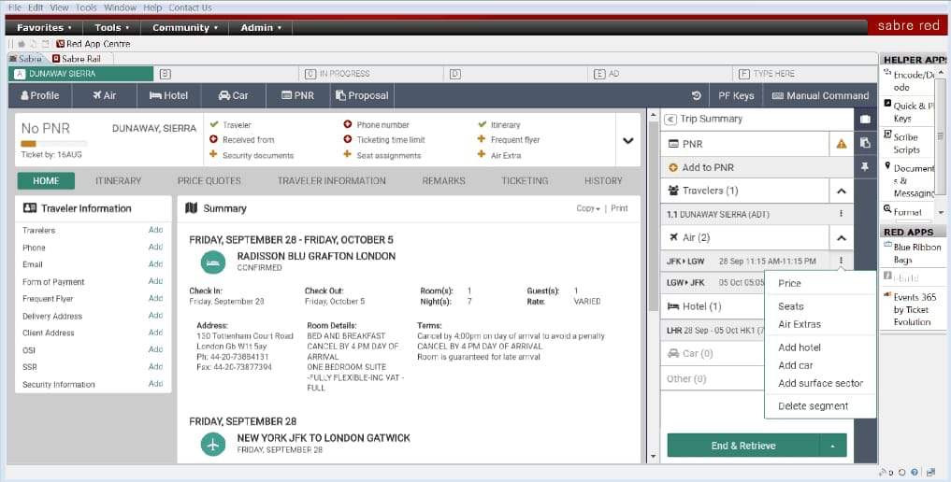
Task: Switch to the ITINERARY tab
Action: pyautogui.click(x=118, y=181)
